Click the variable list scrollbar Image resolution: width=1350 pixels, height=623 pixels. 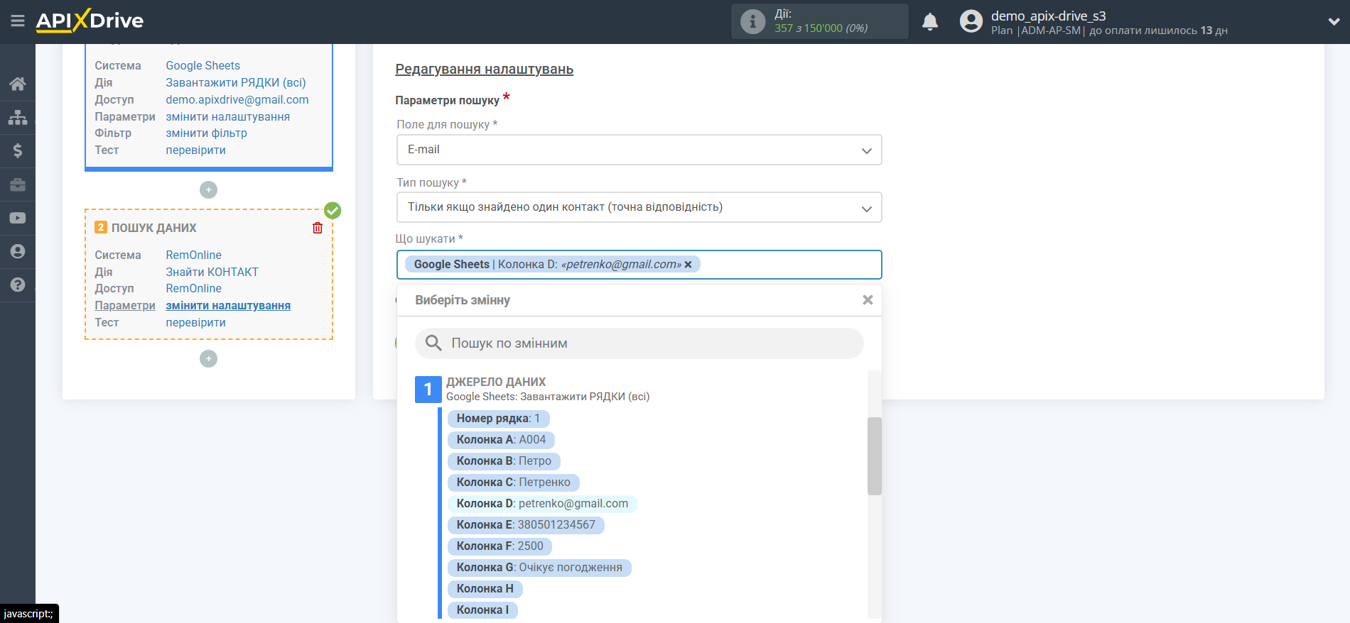(874, 456)
